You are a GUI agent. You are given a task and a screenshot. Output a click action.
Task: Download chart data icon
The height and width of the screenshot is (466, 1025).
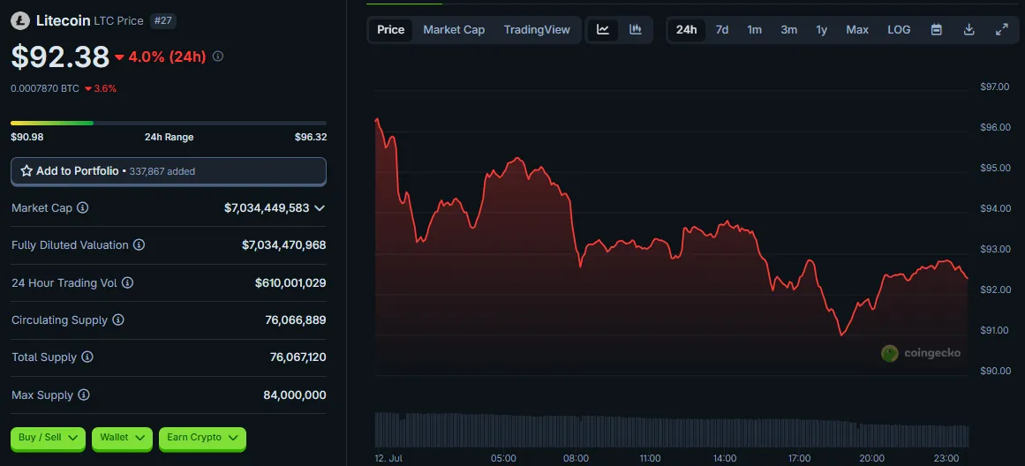coord(969,29)
